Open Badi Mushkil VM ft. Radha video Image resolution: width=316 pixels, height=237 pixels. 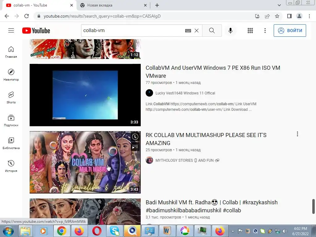tap(212, 206)
